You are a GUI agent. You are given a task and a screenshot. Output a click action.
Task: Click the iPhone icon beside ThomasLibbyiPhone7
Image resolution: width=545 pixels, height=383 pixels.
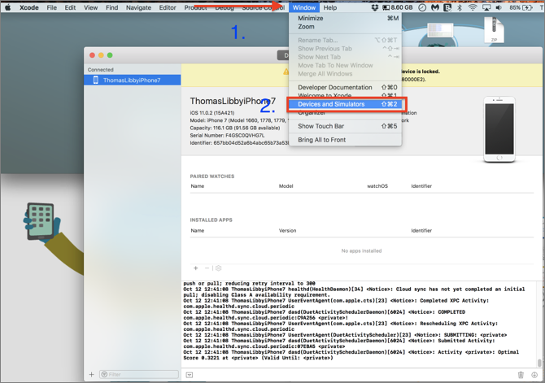(x=96, y=80)
